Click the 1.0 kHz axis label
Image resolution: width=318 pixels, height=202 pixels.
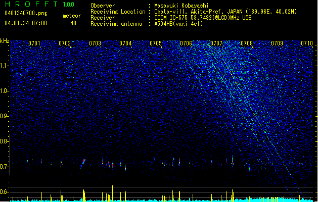(x=5, y=91)
